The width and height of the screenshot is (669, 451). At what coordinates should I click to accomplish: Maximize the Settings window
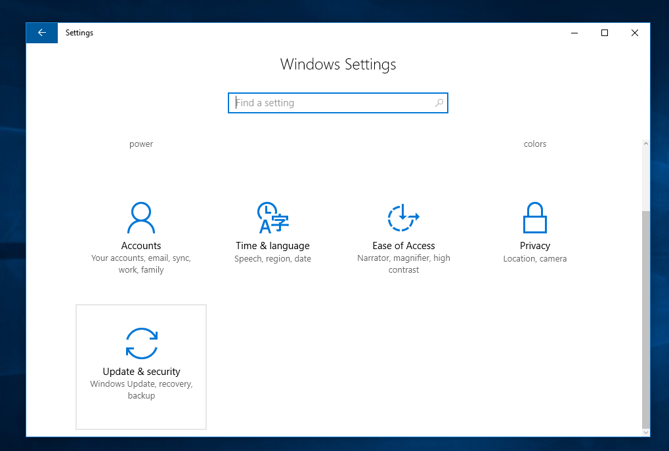605,33
